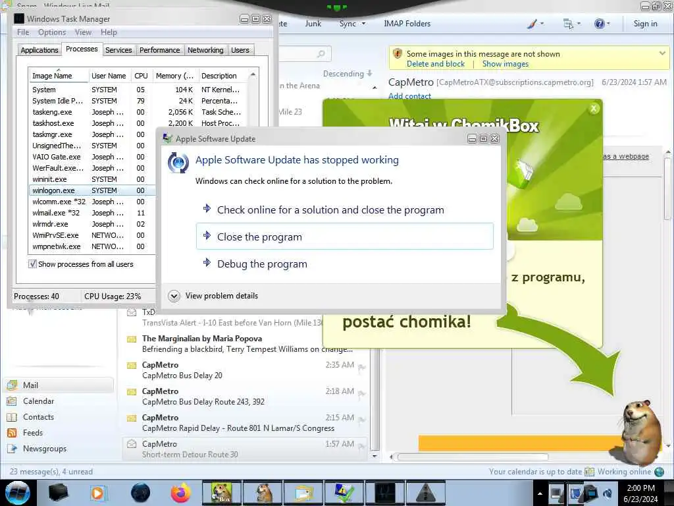The width and height of the screenshot is (674, 506).
Task: Switch to the Performance tab
Action: click(x=159, y=50)
